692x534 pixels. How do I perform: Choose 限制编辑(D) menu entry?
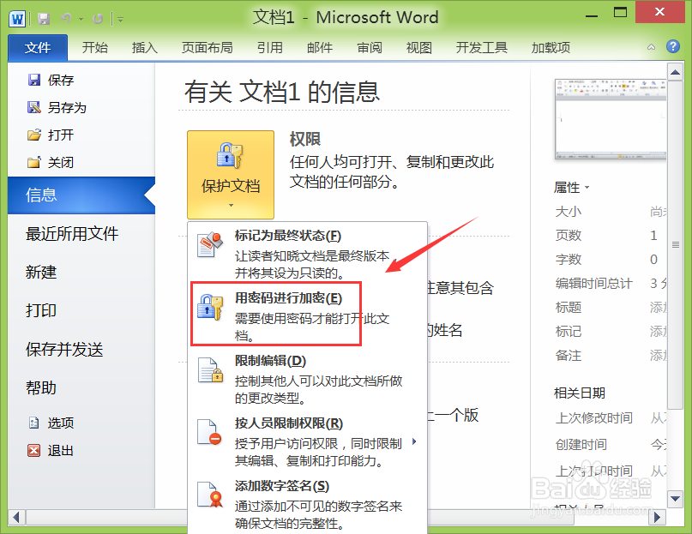click(308, 379)
